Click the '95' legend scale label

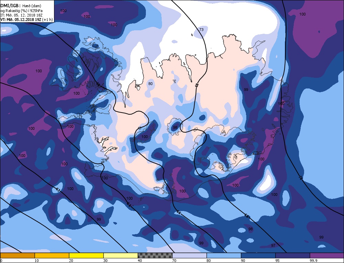pos(278,261)
